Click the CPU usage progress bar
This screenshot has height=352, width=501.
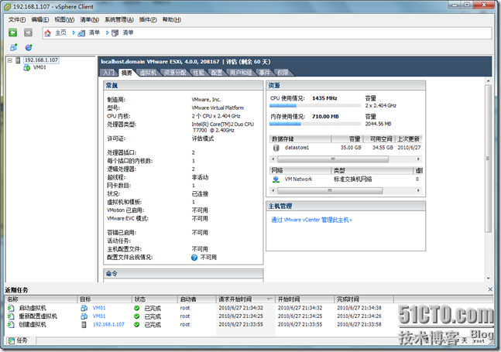click(x=315, y=106)
